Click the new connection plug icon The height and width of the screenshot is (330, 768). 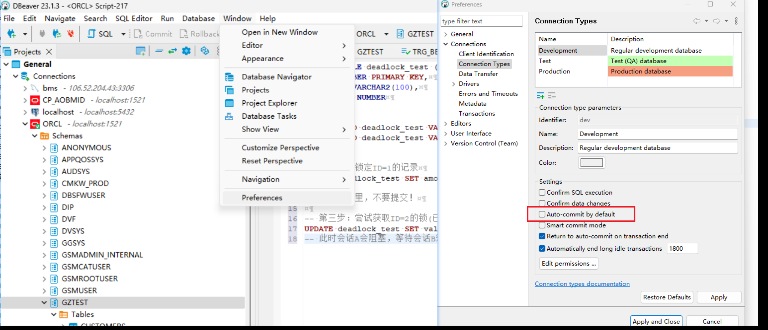pos(12,34)
